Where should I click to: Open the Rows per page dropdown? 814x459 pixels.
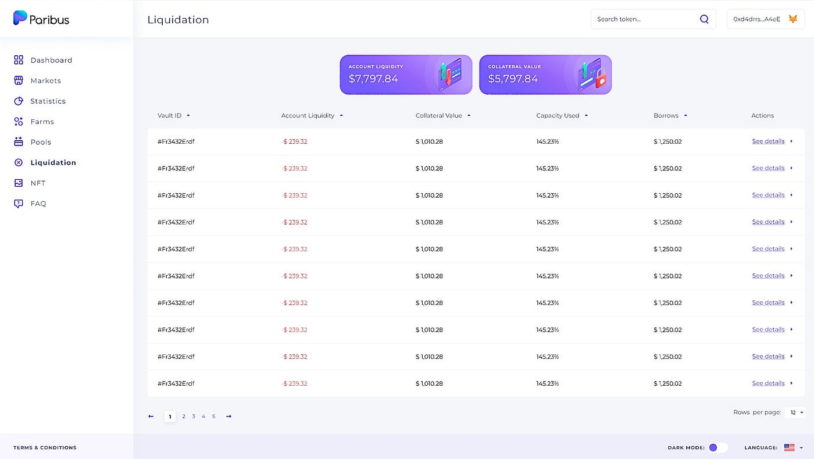coord(795,412)
